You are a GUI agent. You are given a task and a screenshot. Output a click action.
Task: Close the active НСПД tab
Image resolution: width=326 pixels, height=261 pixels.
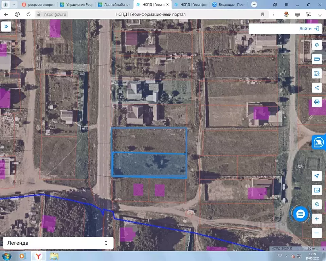click(x=167, y=4)
